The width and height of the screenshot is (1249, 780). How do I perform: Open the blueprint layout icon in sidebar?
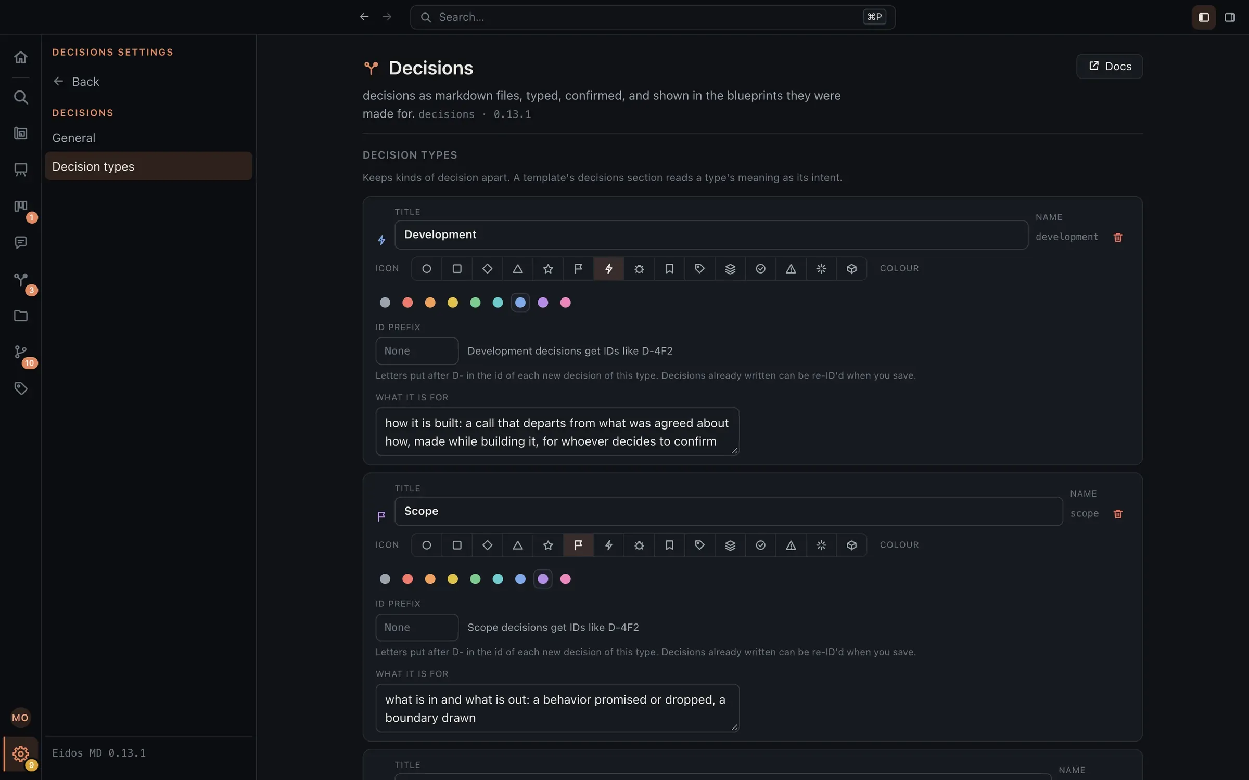(x=20, y=133)
